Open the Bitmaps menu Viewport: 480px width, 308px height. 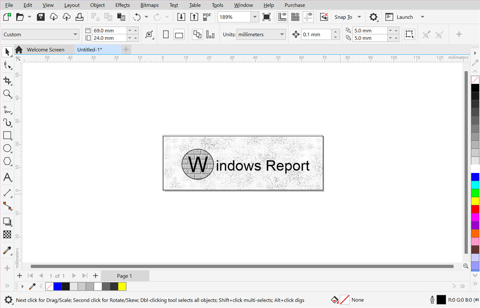[150, 5]
